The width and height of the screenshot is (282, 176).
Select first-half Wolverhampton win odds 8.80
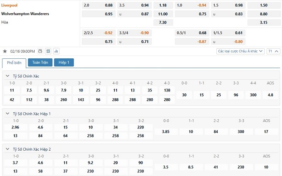(263, 14)
